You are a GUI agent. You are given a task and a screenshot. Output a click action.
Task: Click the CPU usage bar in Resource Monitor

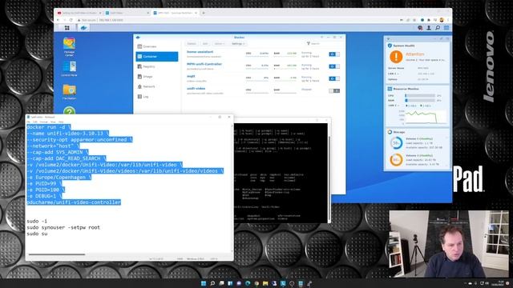tap(420, 96)
